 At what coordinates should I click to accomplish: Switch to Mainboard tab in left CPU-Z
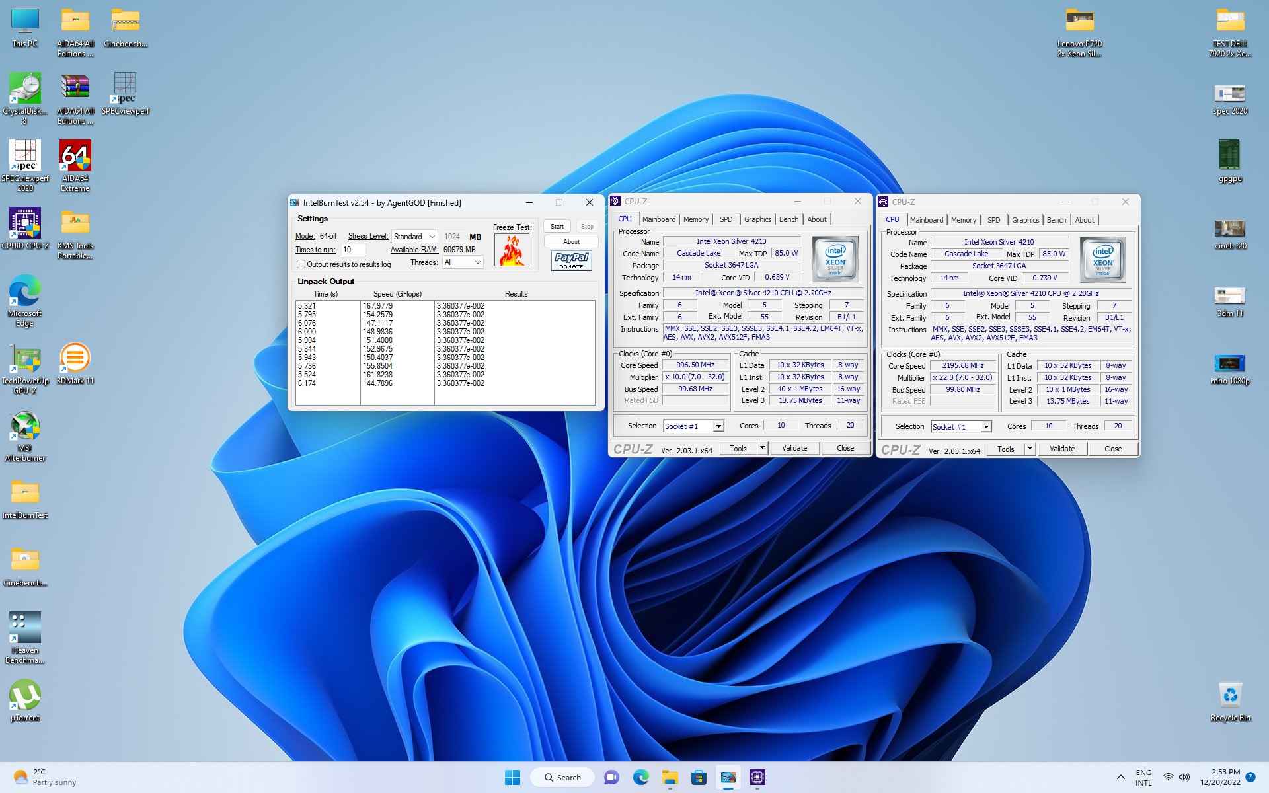point(659,219)
